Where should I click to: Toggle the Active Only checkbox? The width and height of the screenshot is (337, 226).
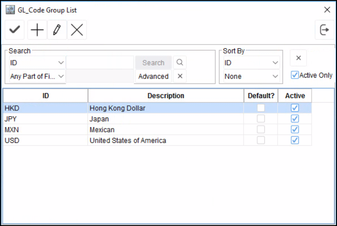(x=295, y=75)
